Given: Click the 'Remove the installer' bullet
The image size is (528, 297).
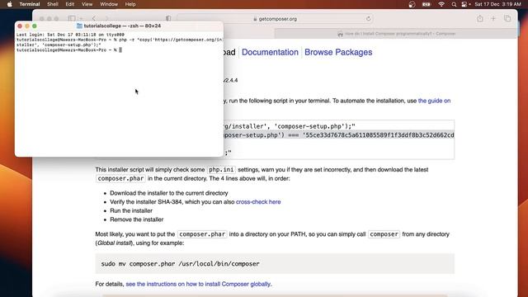Looking at the screenshot, I should pos(136,219).
